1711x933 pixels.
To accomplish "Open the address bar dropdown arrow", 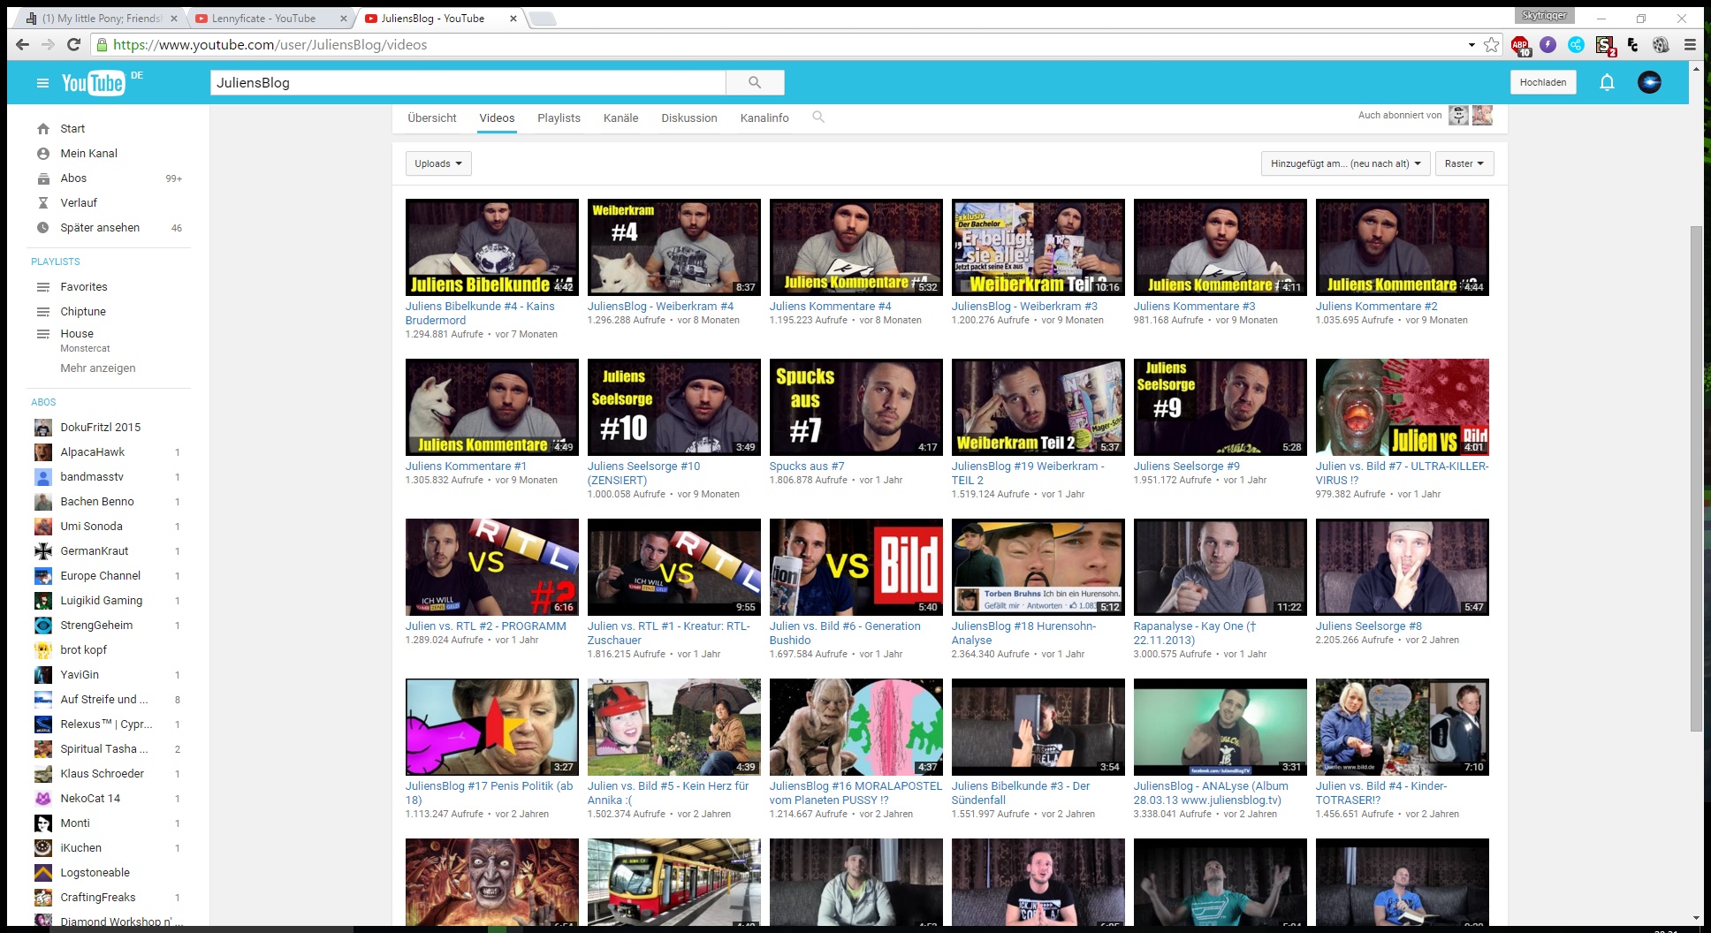I will (x=1471, y=44).
